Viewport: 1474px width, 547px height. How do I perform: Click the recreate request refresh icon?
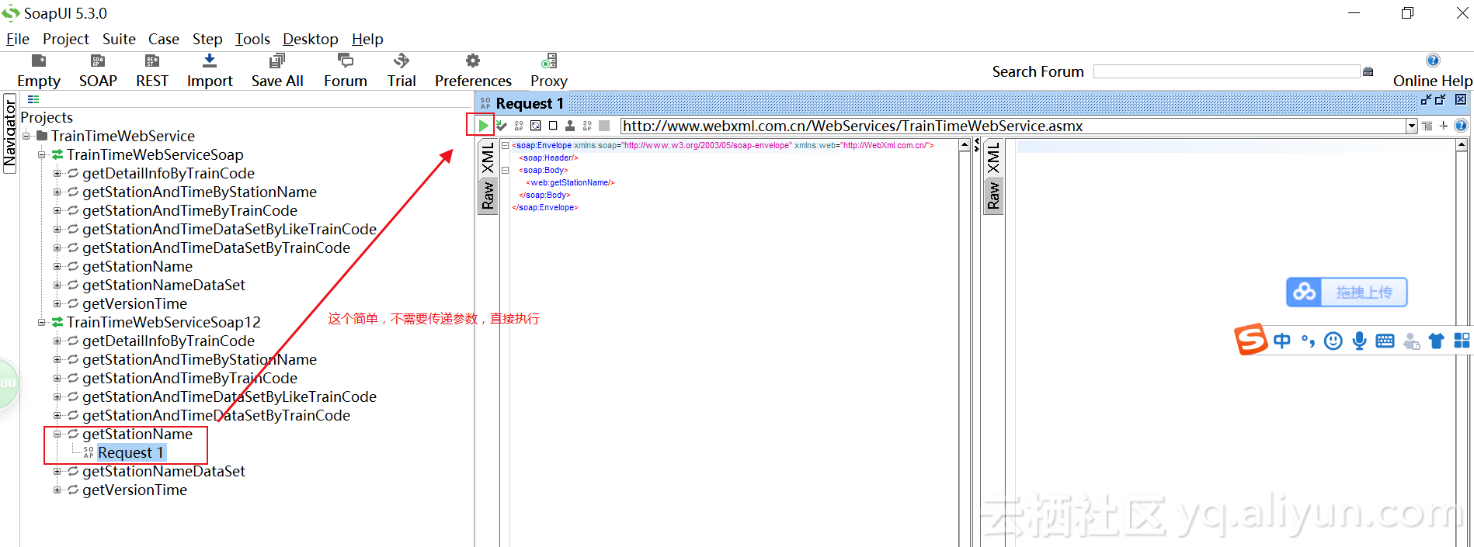pos(536,126)
